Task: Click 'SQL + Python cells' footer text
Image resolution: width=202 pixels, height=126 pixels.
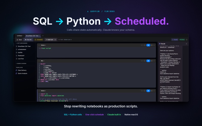Action: coord(73,115)
